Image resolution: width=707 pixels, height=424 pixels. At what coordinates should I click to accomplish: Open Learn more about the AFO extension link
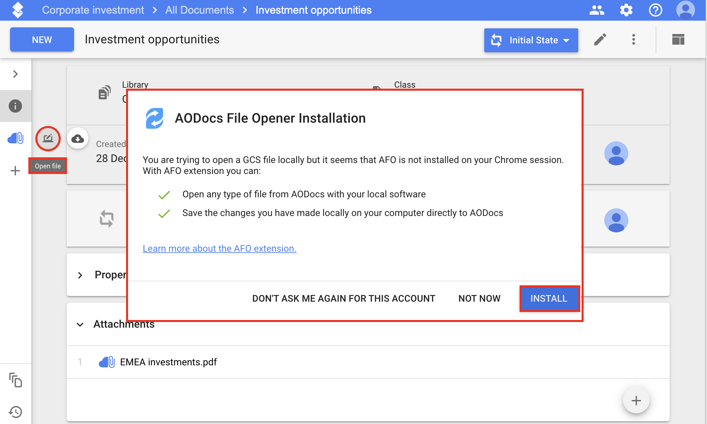(219, 249)
